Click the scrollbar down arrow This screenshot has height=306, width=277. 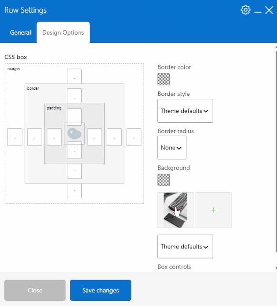pyautogui.click(x=276, y=268)
